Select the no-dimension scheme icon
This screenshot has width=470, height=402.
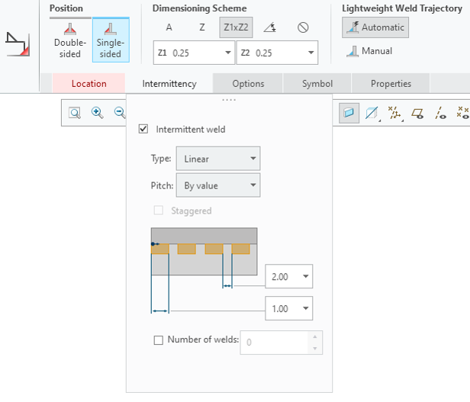tap(303, 27)
